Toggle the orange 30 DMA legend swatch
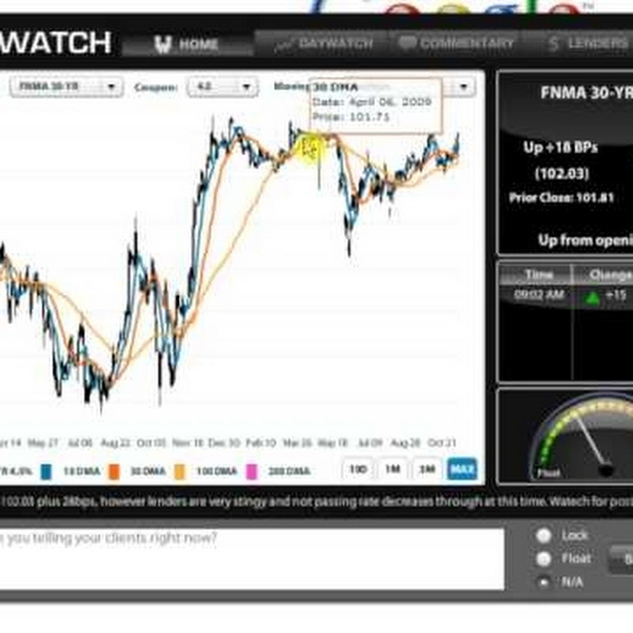 tap(114, 472)
